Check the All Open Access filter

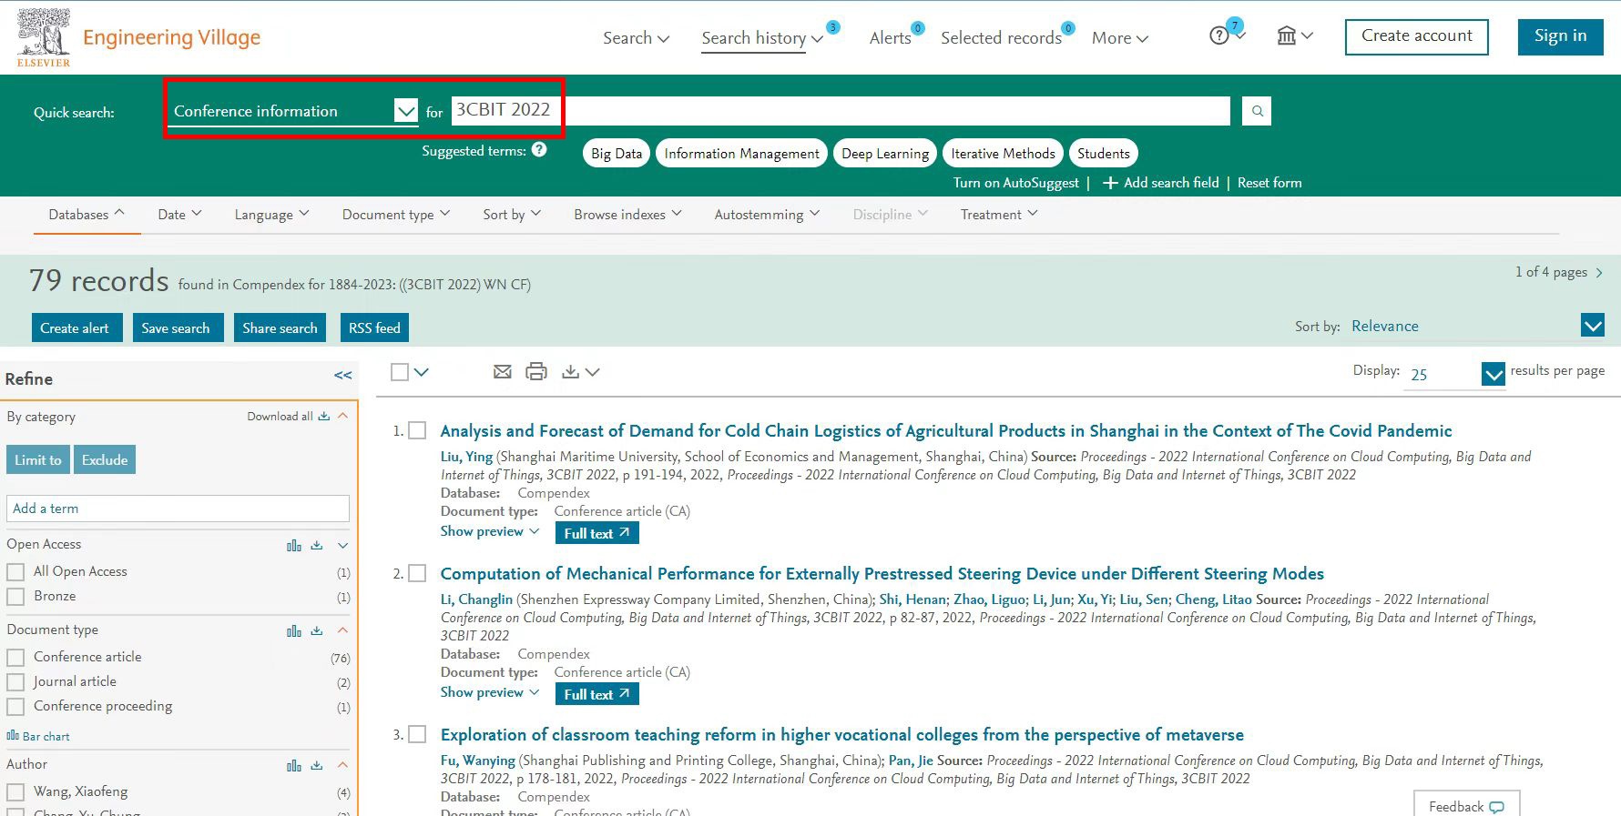[x=15, y=572]
